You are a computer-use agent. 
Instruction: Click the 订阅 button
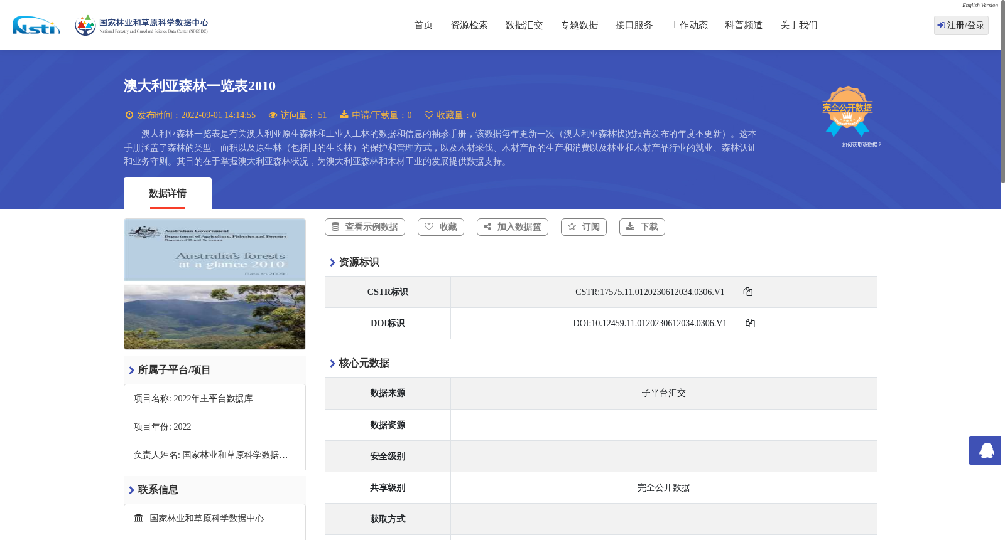[584, 227]
